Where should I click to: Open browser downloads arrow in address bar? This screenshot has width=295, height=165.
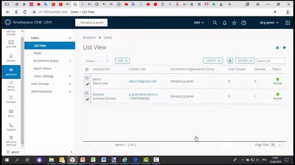(x=288, y=12)
